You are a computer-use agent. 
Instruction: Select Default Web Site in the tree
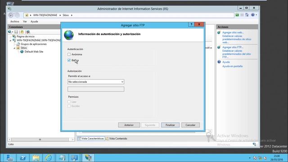pyautogui.click(x=34, y=52)
